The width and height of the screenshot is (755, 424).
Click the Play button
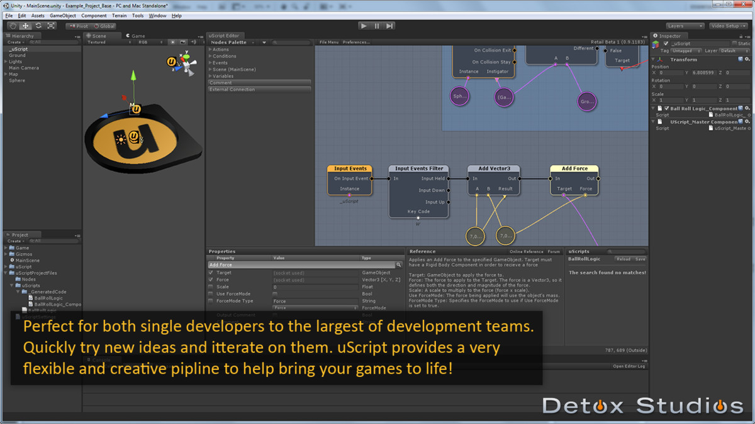pos(364,26)
